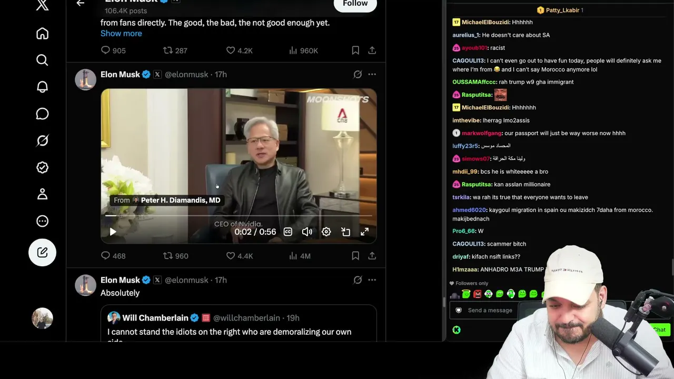Enter fullscreen on the video
Viewport: 674px width, 379px height.
click(x=364, y=232)
